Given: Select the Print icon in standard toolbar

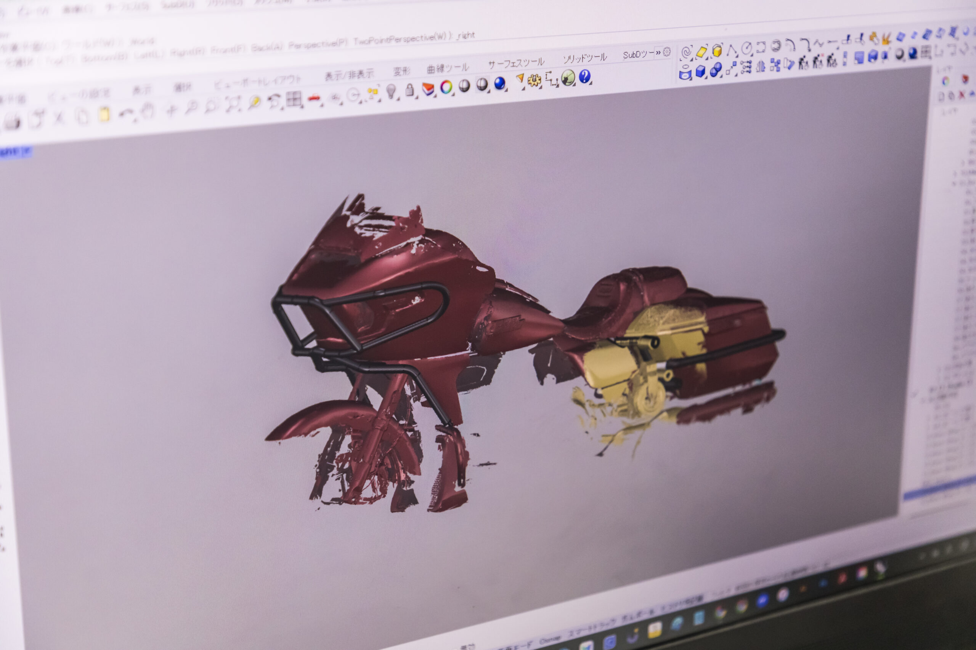Looking at the screenshot, I should pyautogui.click(x=12, y=121).
